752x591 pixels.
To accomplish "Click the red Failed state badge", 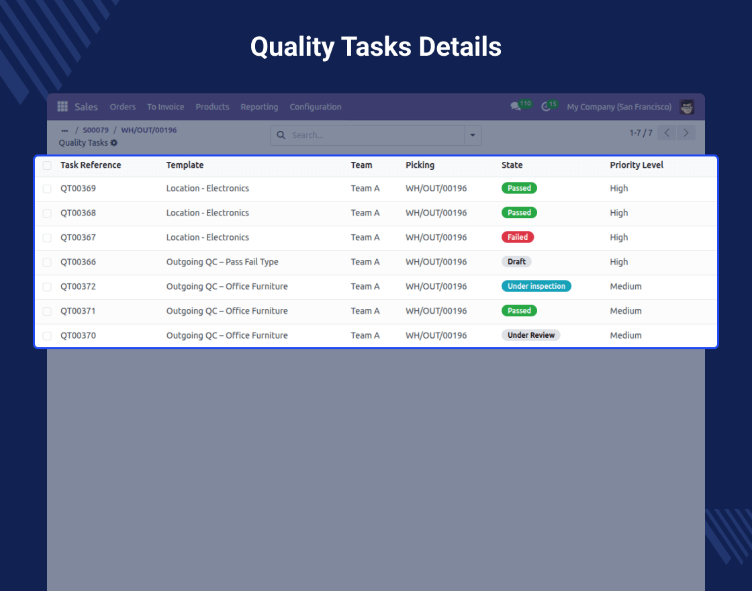I will click(518, 237).
